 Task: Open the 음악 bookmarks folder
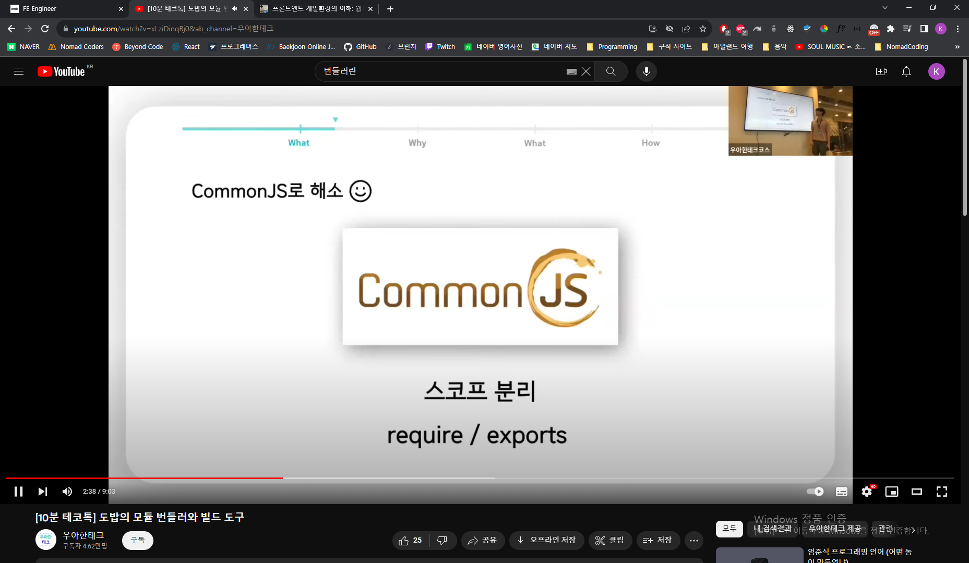pos(774,47)
